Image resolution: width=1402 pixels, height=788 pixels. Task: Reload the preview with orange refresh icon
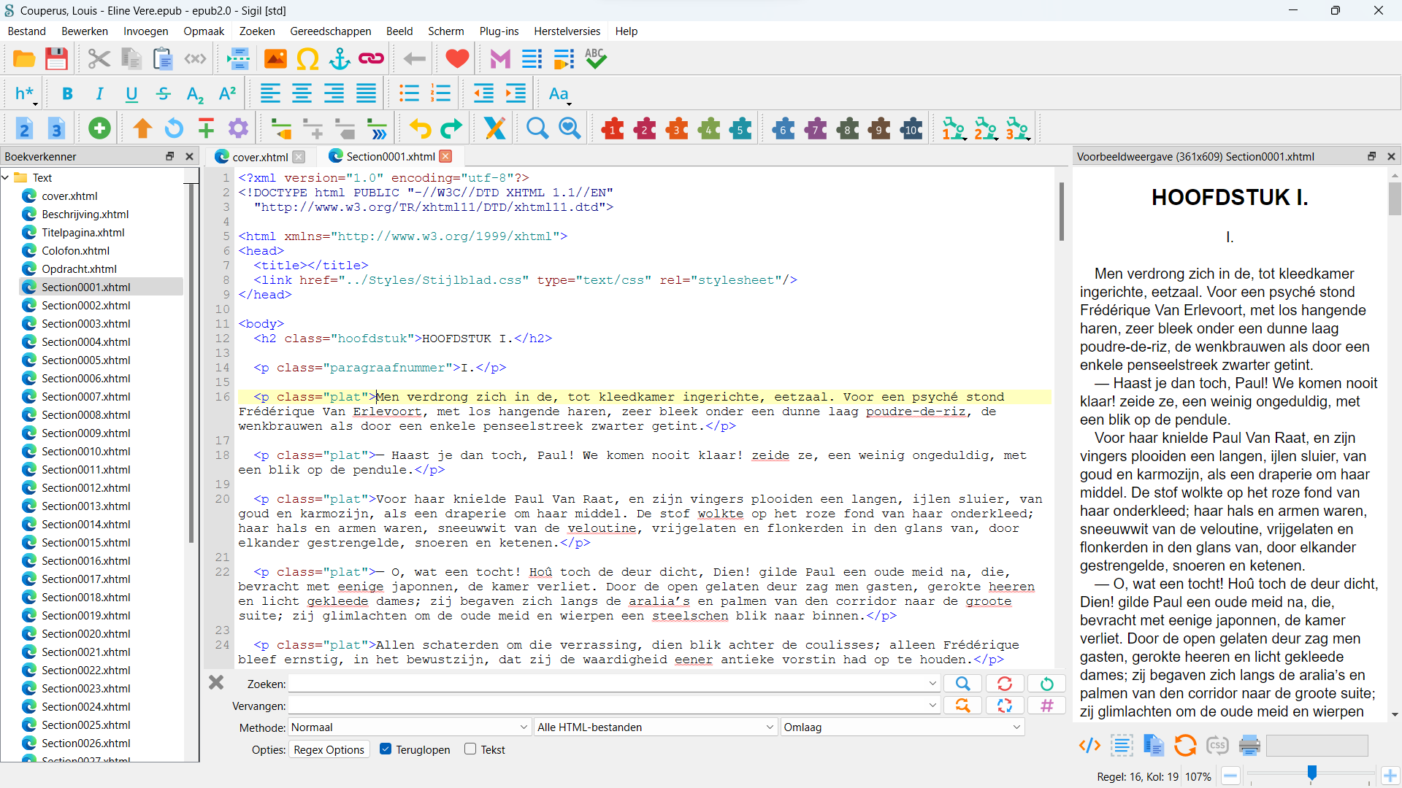[1185, 745]
